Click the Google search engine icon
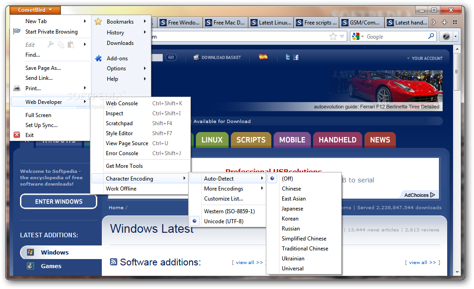The image size is (474, 289). click(356, 36)
